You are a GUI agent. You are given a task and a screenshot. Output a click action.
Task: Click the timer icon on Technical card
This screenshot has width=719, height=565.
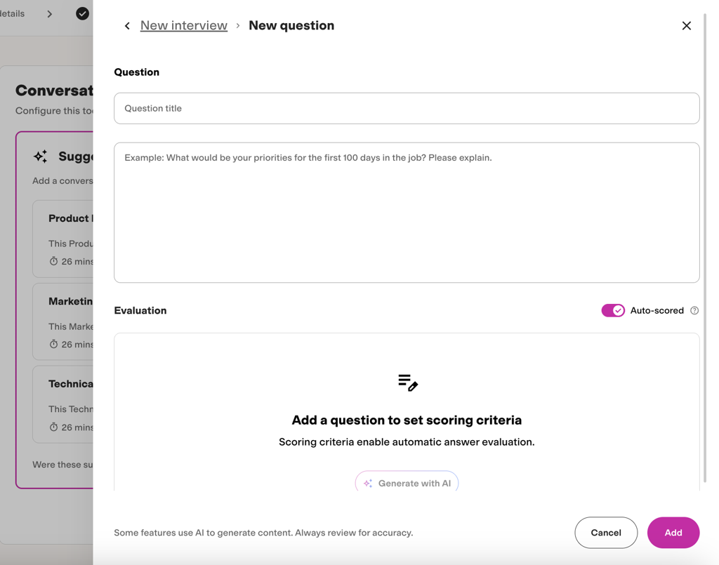click(x=53, y=427)
